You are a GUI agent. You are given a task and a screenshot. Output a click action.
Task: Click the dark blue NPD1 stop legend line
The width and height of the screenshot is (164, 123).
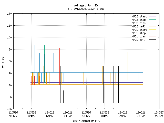tap(153, 33)
